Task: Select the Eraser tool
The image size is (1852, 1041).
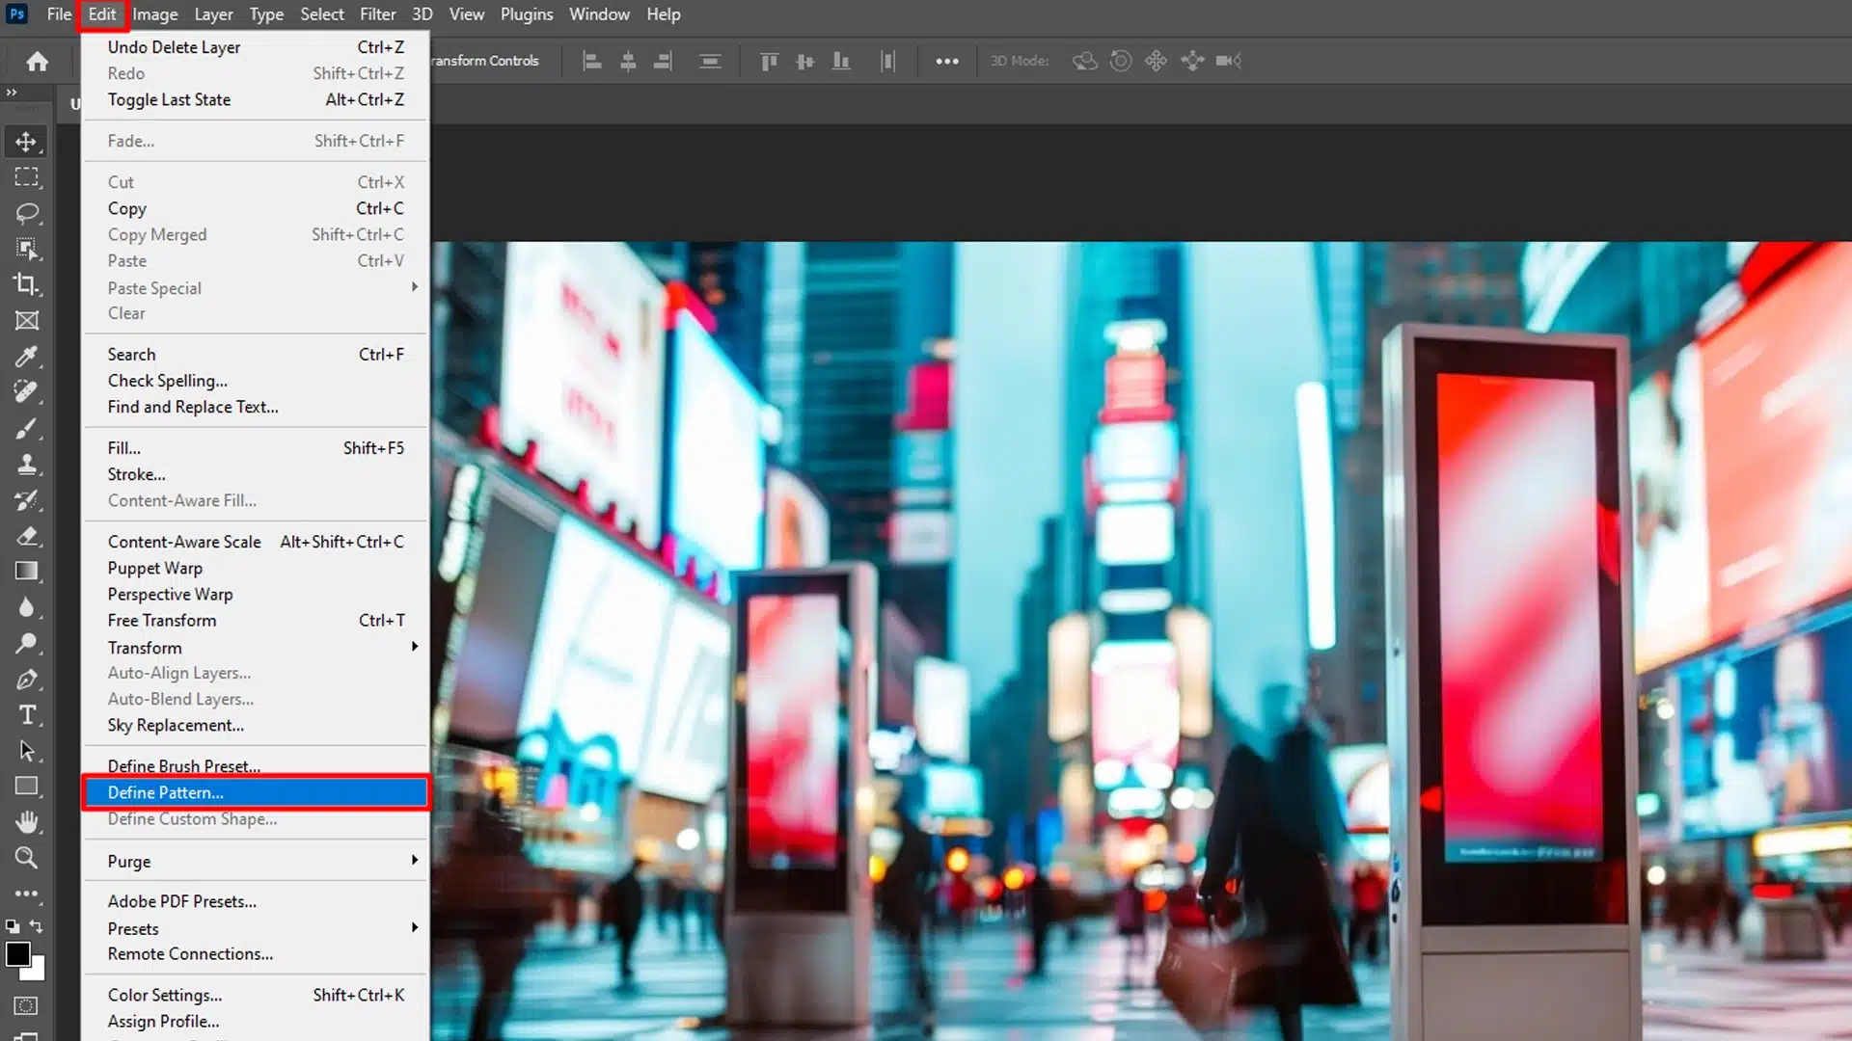Action: coord(26,536)
